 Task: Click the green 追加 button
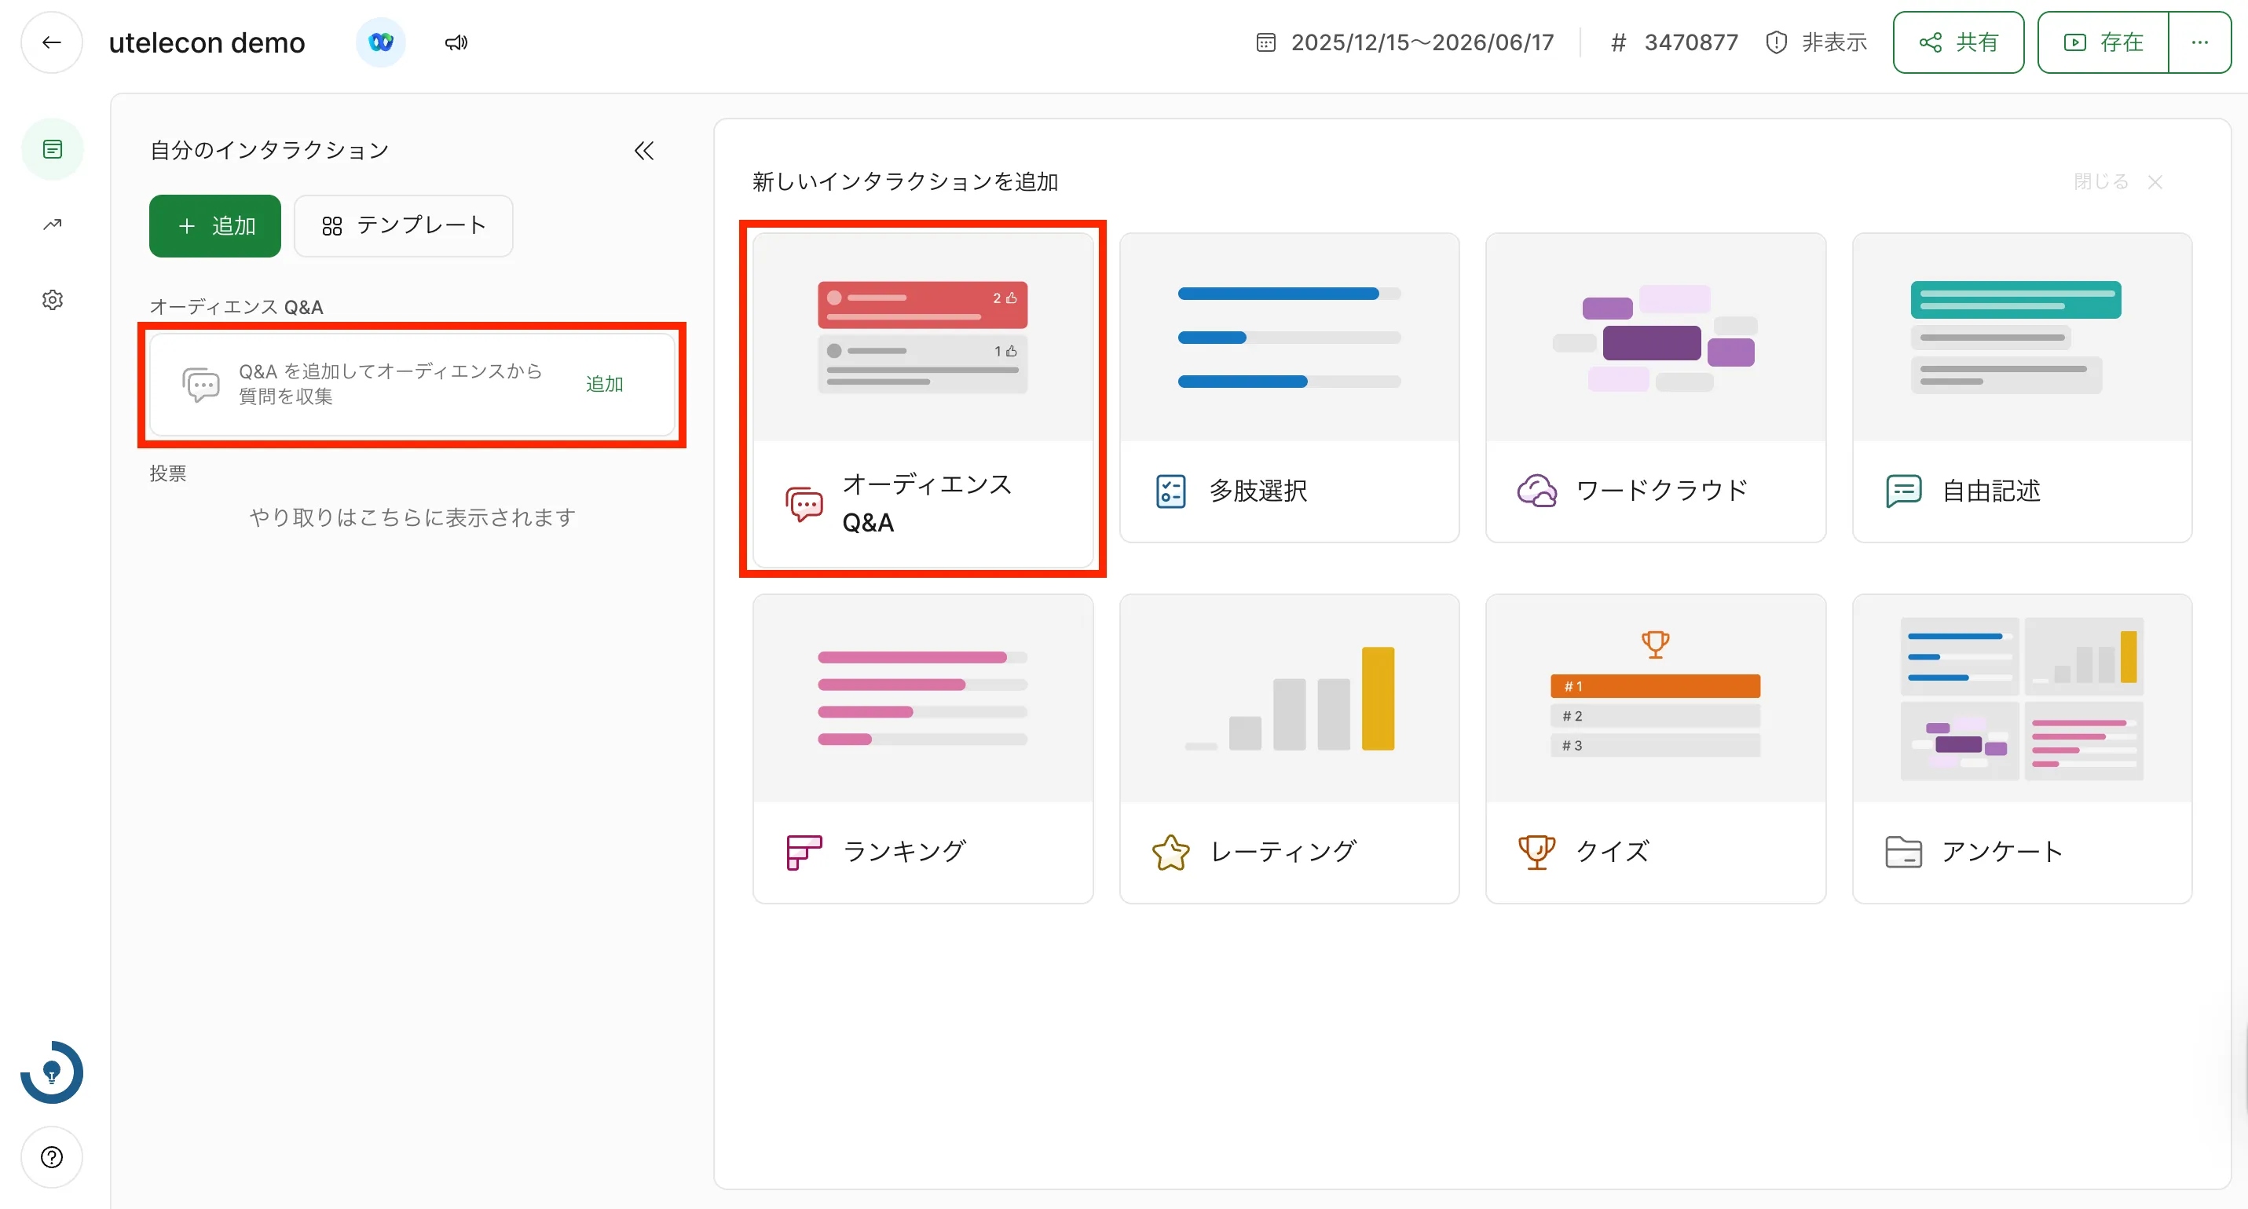coord(214,226)
